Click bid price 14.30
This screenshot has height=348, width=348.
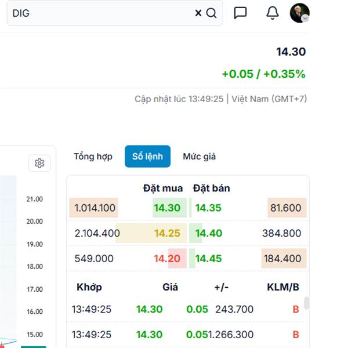coord(167,208)
